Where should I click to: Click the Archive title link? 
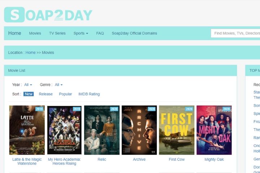point(139,159)
